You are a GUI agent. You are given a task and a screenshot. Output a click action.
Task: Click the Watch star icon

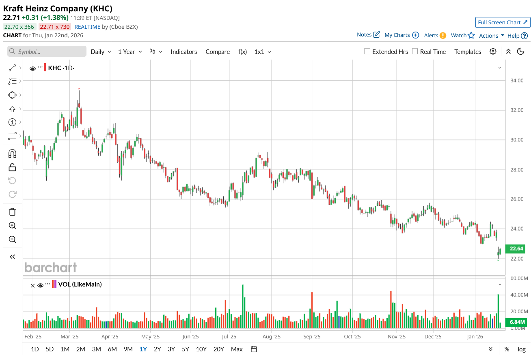471,35
